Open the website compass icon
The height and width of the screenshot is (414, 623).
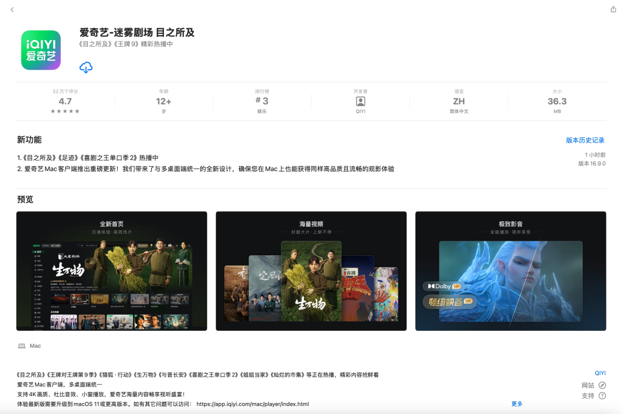tap(602, 385)
